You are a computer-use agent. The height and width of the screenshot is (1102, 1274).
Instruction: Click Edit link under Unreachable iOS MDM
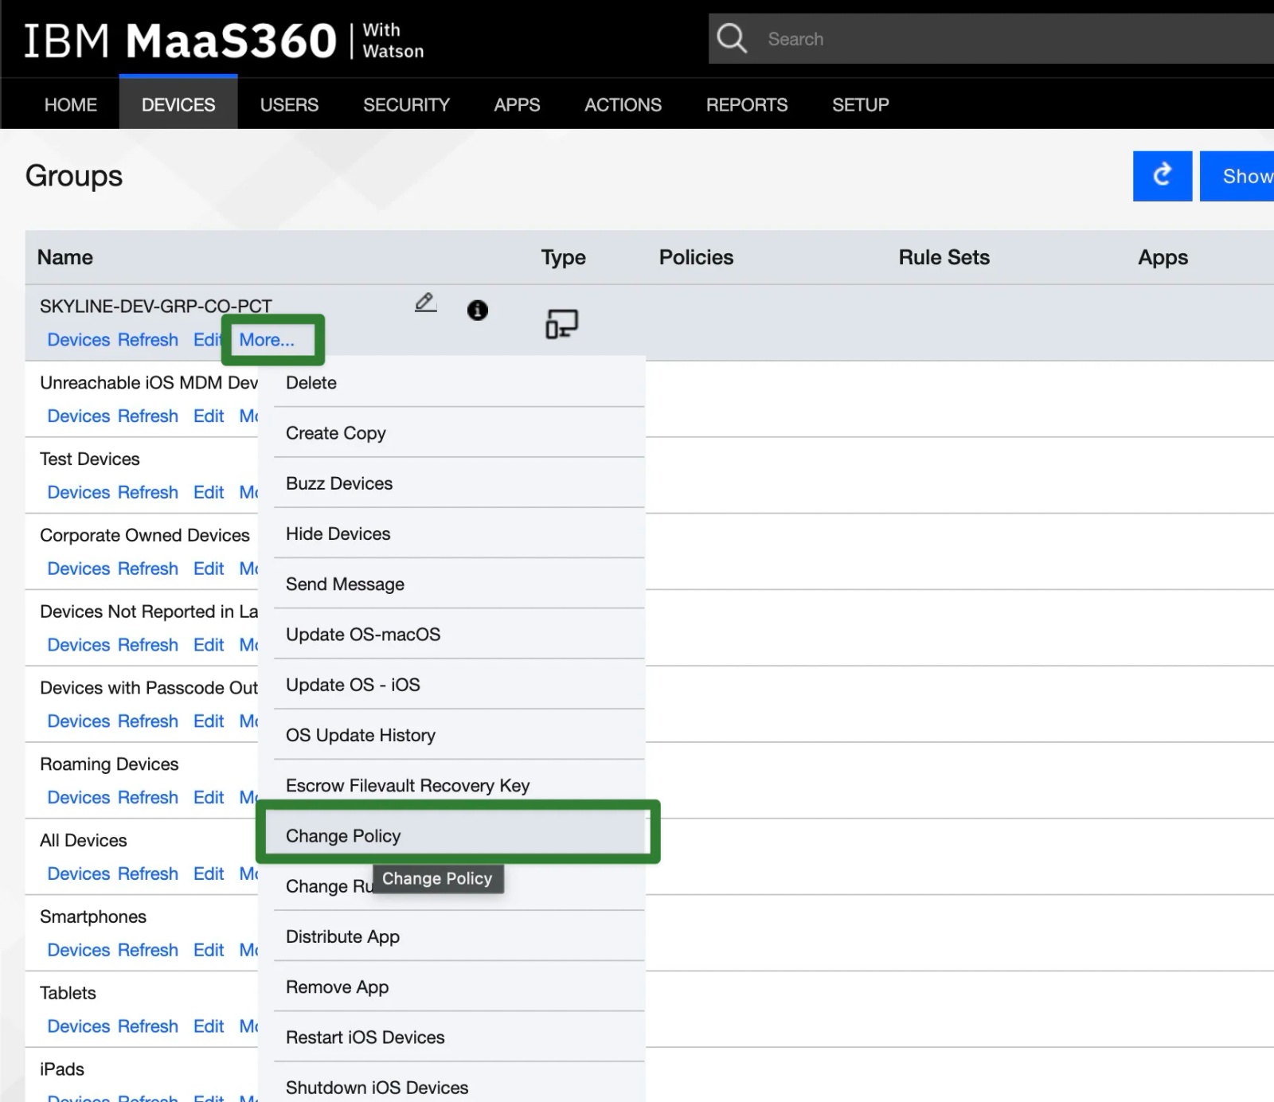tap(209, 416)
